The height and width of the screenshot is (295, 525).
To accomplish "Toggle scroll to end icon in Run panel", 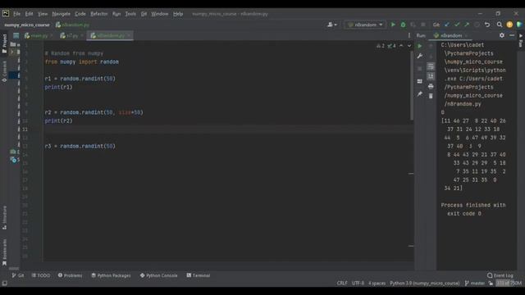I will 431,76.
